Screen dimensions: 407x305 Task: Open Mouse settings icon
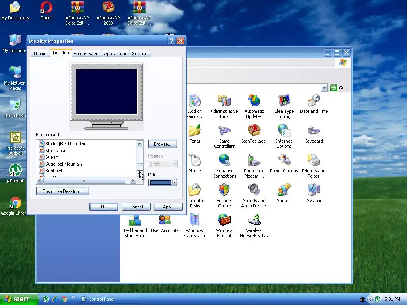point(195,163)
